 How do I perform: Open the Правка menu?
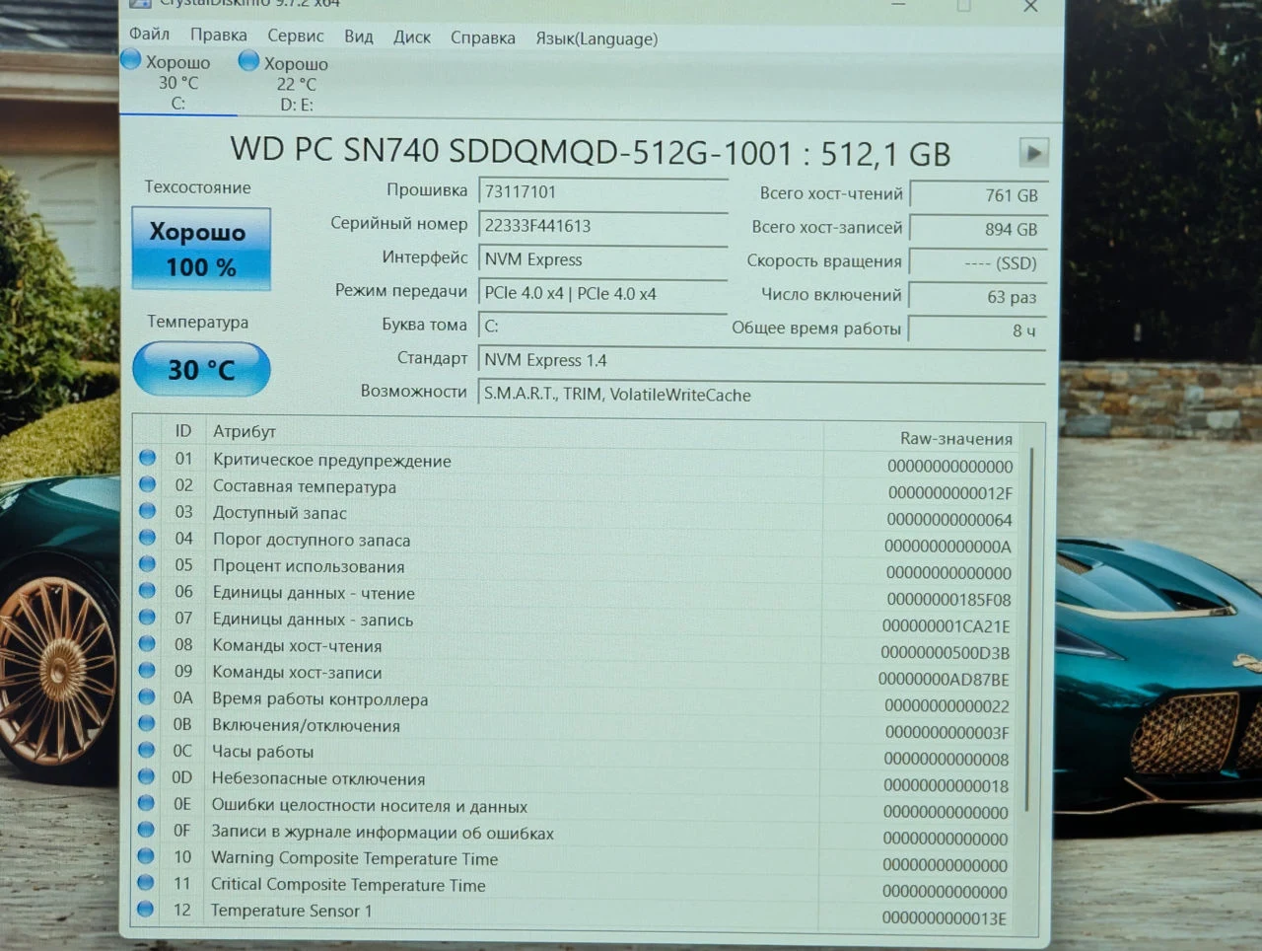tap(218, 35)
